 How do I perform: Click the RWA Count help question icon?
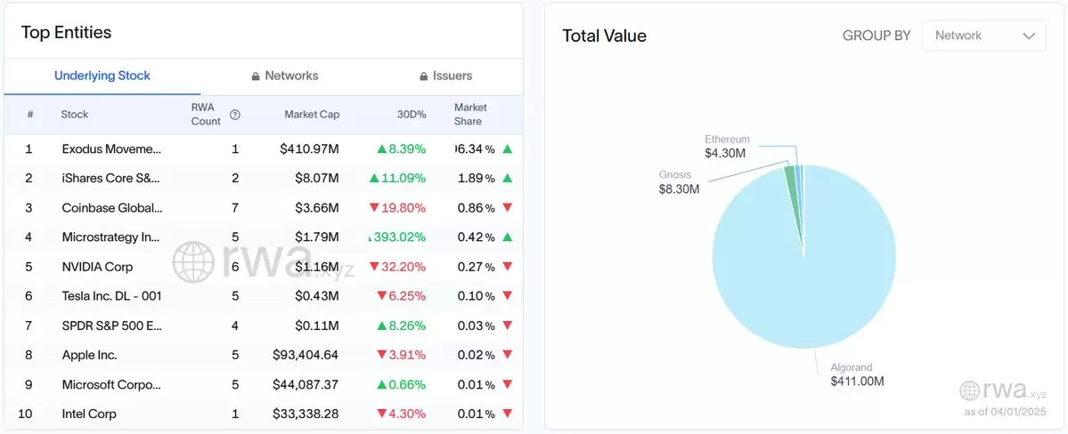[x=235, y=115]
